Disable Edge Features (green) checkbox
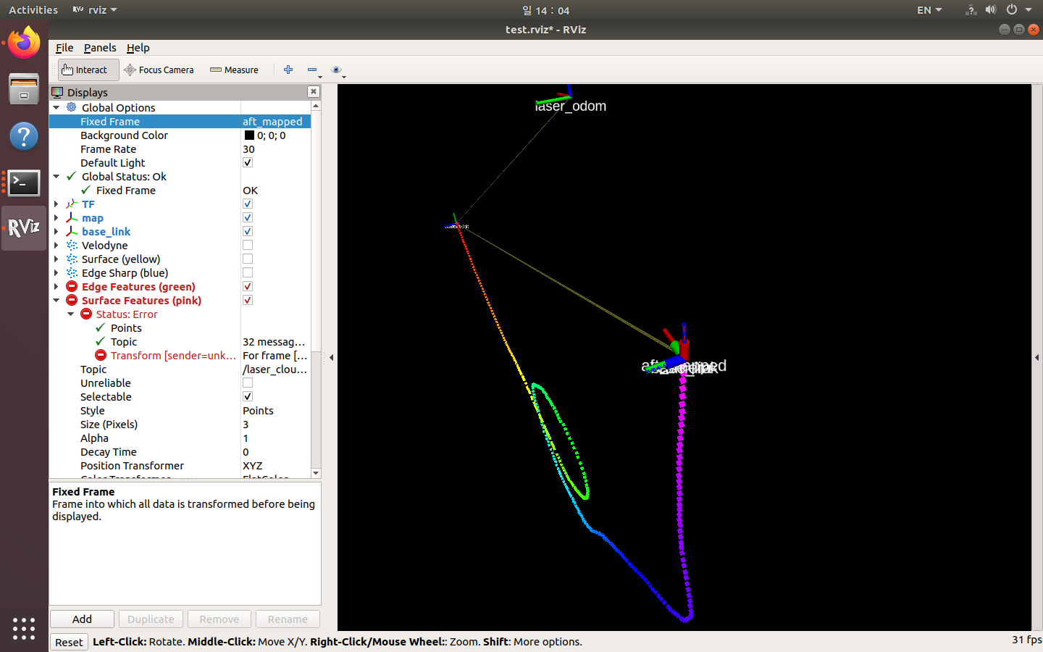This screenshot has height=652, width=1043. (248, 287)
